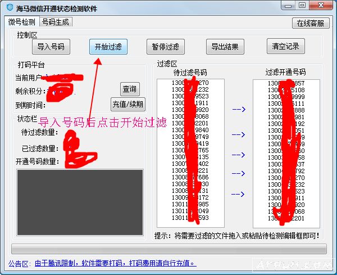Click inside the 过滤开通号码 list box
This screenshot has height=275, width=337.
pos(286,154)
